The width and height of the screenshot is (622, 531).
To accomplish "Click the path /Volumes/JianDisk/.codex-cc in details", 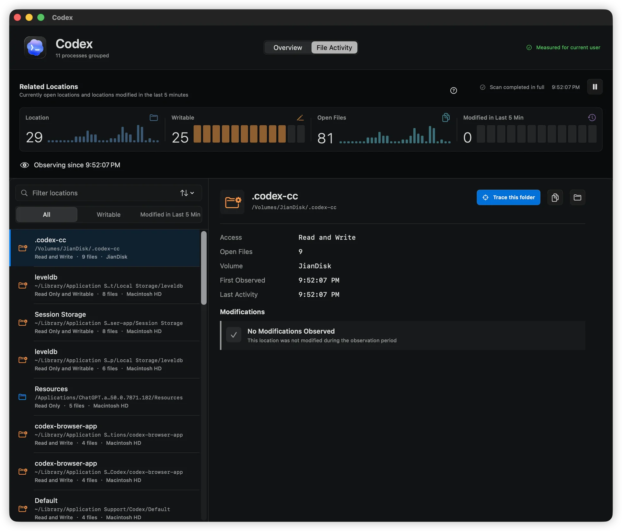I will [x=294, y=207].
